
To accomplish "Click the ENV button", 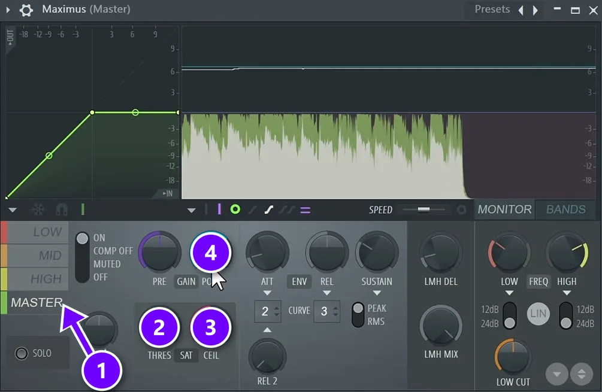I will 299,281.
